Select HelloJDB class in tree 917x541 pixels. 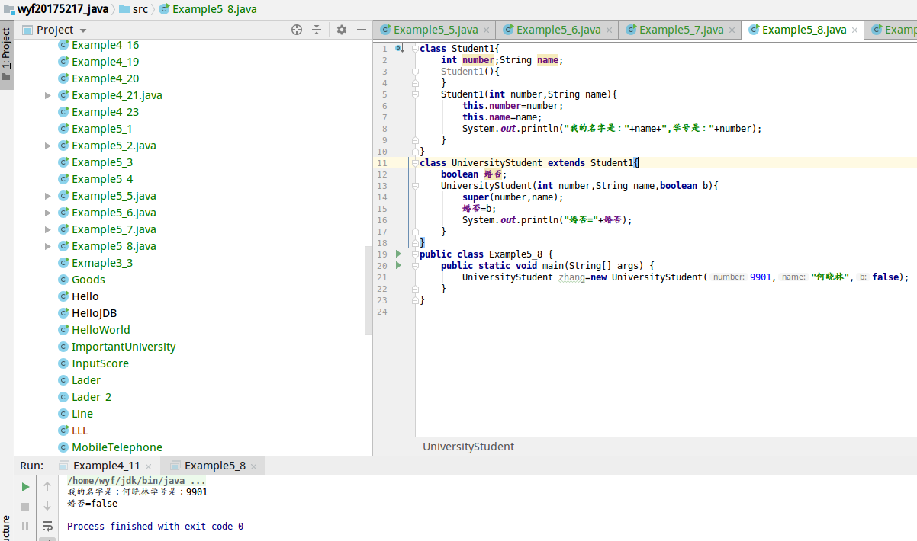tap(94, 313)
